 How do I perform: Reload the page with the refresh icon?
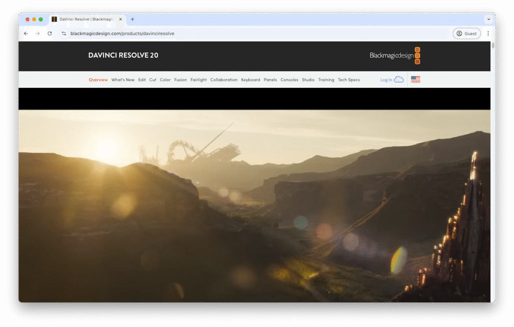(50, 34)
